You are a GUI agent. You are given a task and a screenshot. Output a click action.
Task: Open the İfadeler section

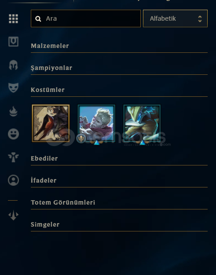tap(119, 180)
